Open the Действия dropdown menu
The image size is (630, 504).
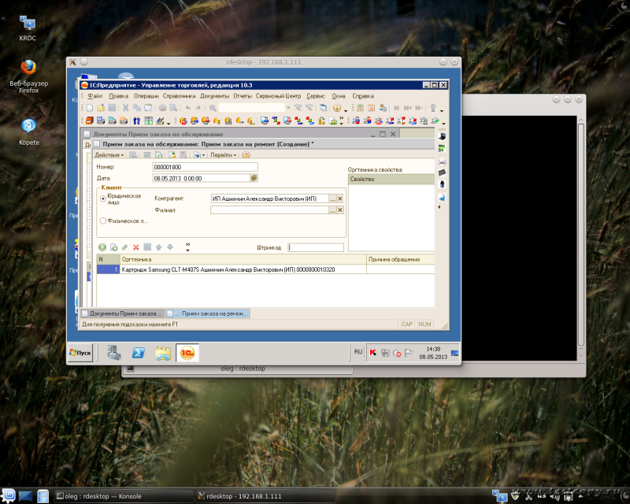(x=109, y=155)
